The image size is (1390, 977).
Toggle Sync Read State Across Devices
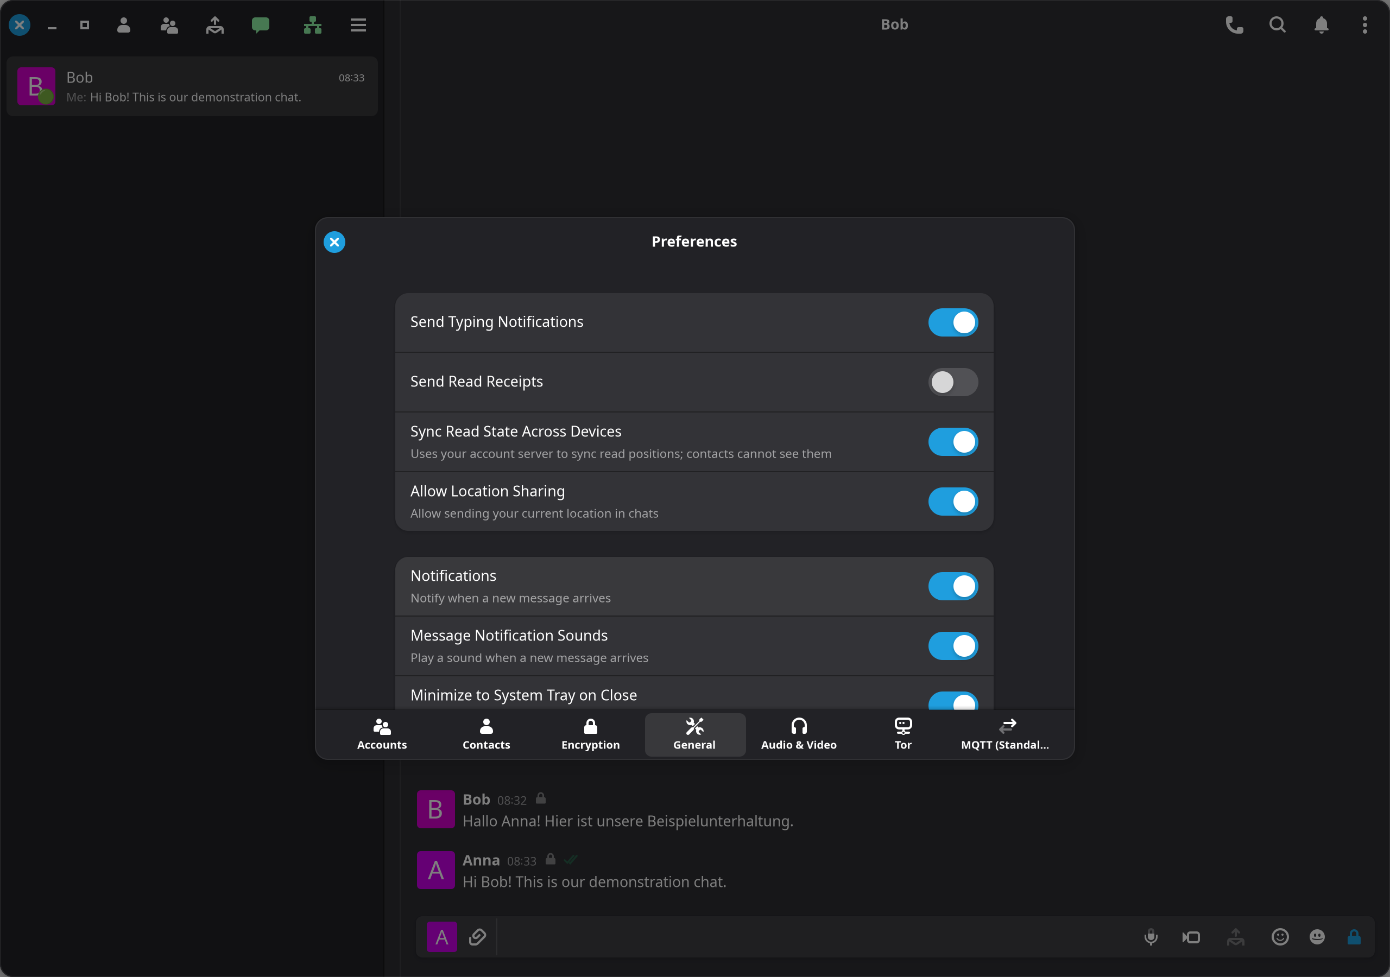pos(953,442)
